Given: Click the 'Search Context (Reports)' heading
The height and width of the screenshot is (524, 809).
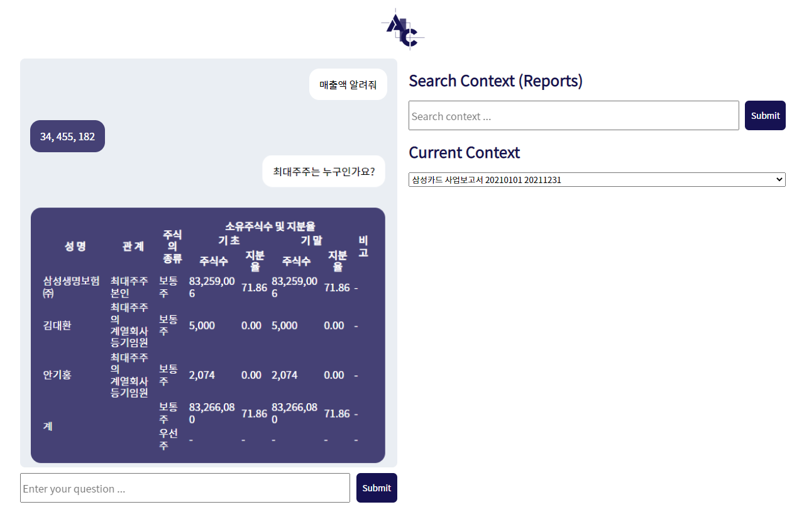Looking at the screenshot, I should (x=495, y=81).
